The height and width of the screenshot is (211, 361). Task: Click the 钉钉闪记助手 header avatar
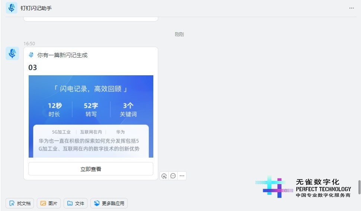[x=12, y=8]
